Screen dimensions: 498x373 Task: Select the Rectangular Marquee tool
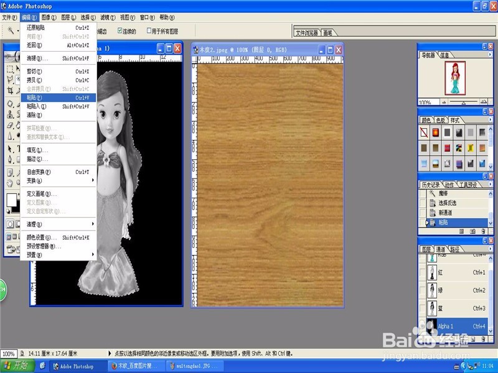tap(10, 69)
